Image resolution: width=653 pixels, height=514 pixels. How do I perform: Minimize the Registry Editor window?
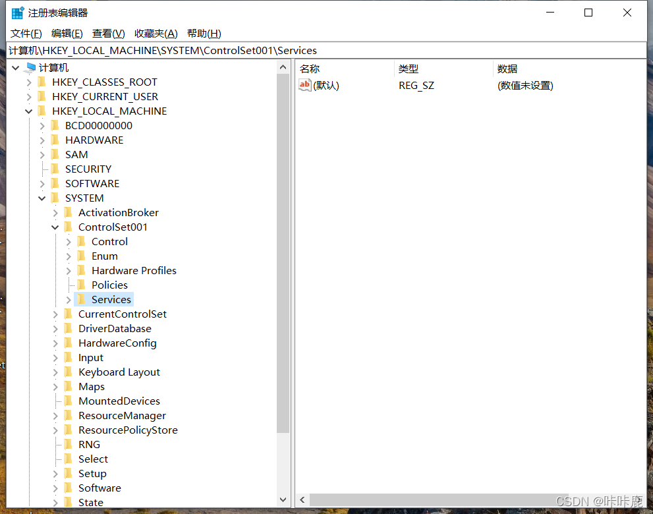550,13
